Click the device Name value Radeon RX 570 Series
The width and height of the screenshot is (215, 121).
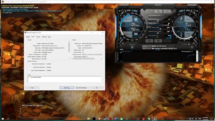47,43
